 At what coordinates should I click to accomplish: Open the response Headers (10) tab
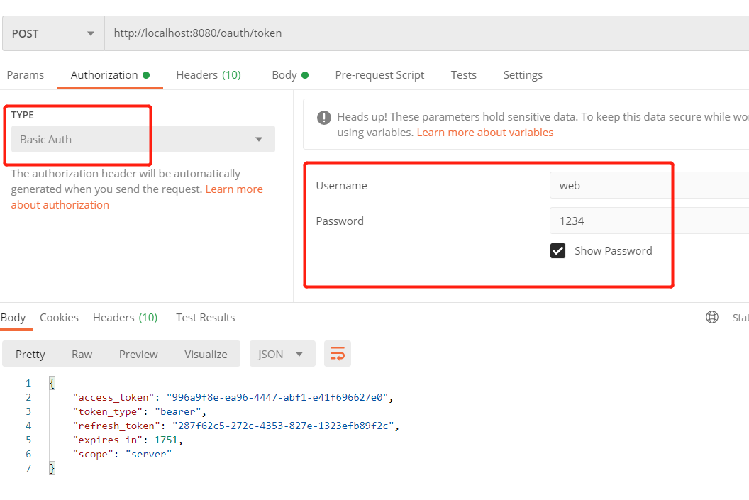point(125,318)
